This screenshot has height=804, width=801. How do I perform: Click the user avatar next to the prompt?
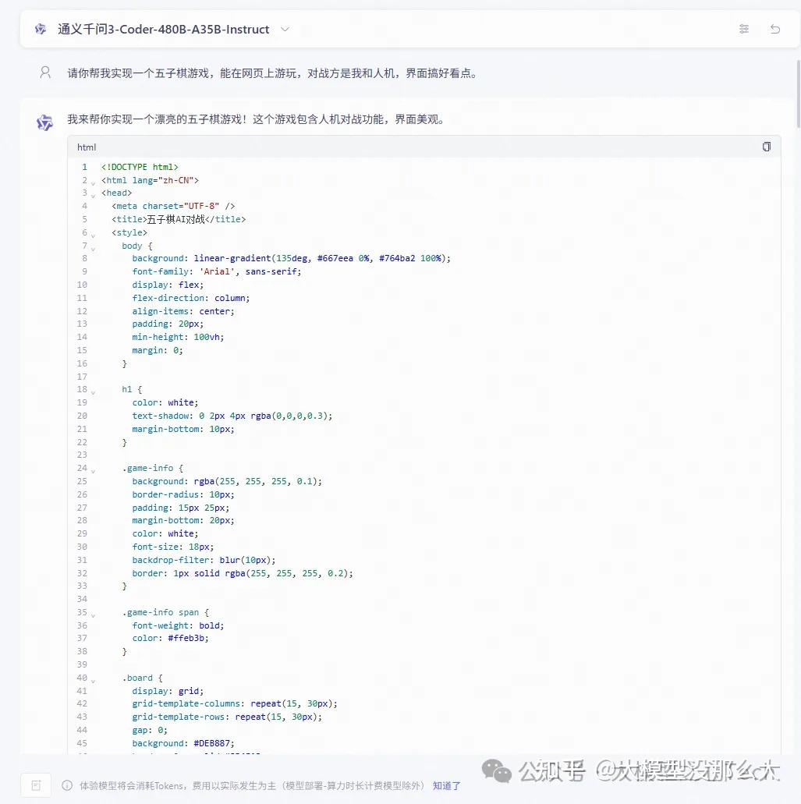(44, 72)
